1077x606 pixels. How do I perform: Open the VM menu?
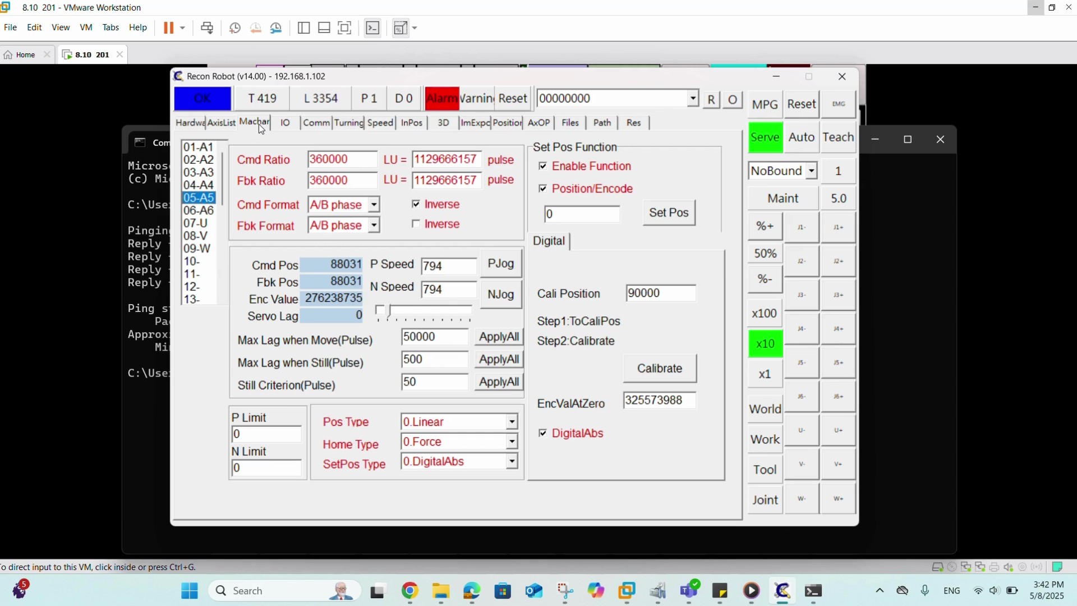[86, 27]
